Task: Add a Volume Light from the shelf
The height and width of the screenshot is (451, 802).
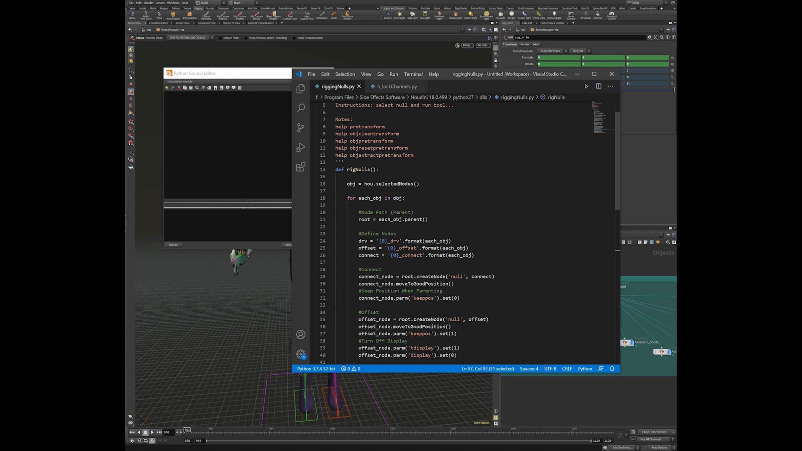Action: point(455,15)
